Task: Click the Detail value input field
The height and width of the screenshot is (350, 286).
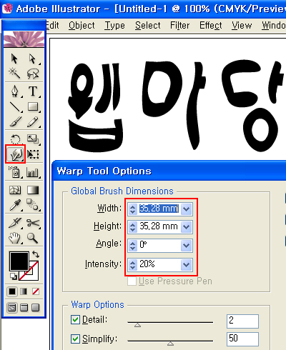Action: (x=242, y=321)
